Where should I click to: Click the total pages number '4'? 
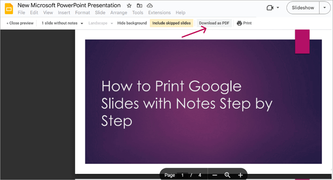(200, 175)
